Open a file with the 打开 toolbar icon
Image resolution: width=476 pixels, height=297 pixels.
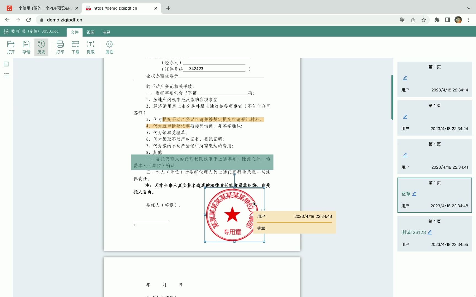click(11, 47)
